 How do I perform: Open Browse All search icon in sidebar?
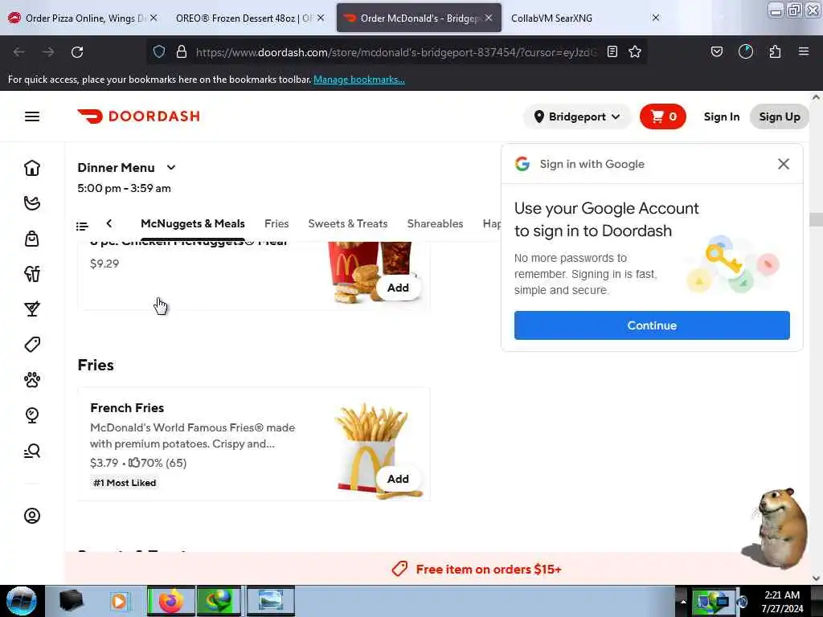[32, 451]
